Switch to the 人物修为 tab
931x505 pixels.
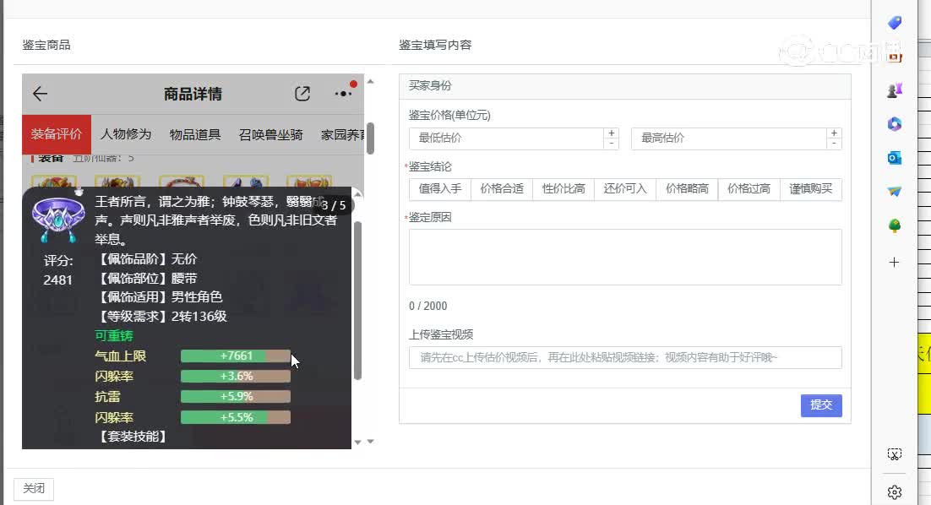(x=126, y=134)
